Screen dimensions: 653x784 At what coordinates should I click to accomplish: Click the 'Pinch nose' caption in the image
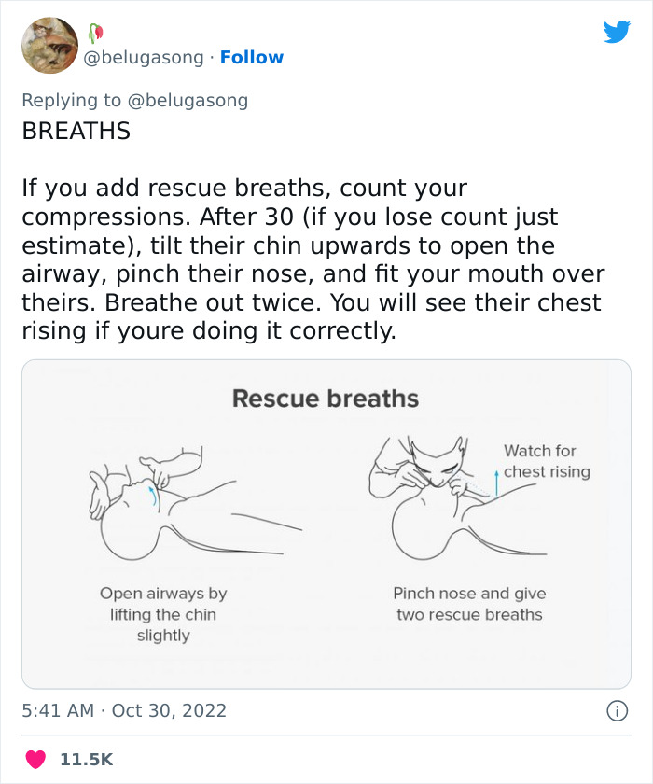[469, 603]
